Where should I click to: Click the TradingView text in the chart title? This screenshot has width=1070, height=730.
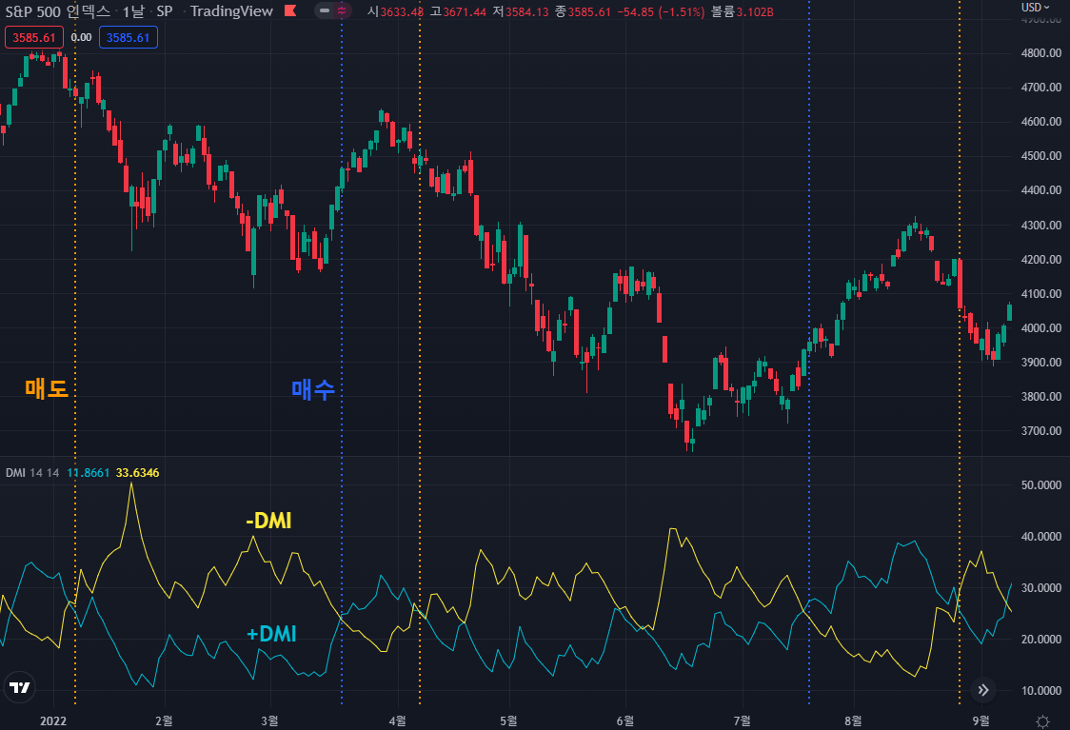[x=231, y=10]
